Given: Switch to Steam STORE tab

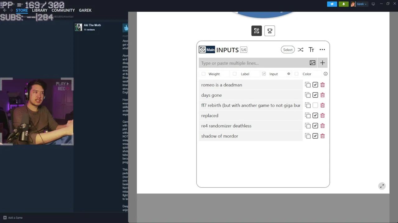Looking at the screenshot, I should click(x=22, y=10).
